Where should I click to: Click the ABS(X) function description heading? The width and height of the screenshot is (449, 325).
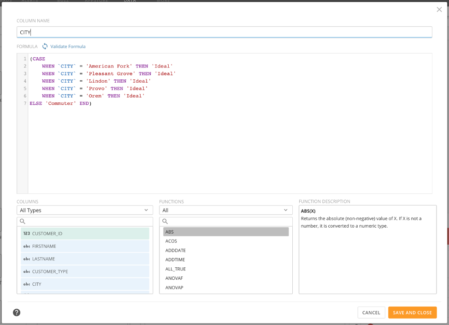point(308,211)
